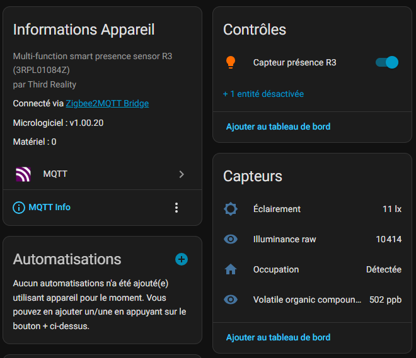The width and height of the screenshot is (416, 358).
Task: Open the Éclairement 11 lx sensor value
Action: 391,209
